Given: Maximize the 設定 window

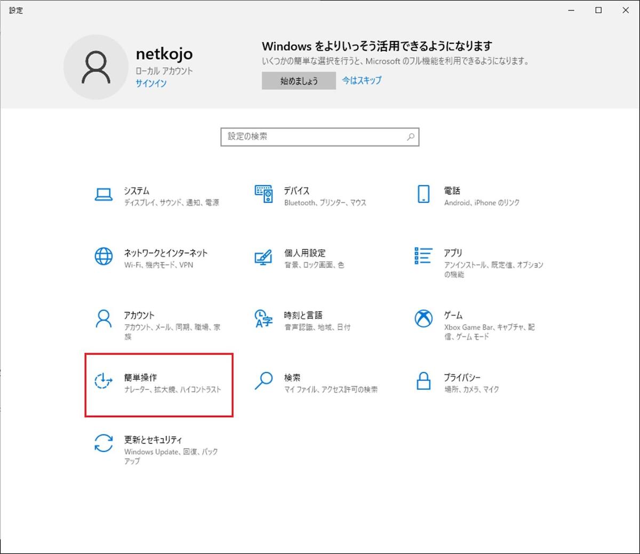Looking at the screenshot, I should (x=598, y=10).
